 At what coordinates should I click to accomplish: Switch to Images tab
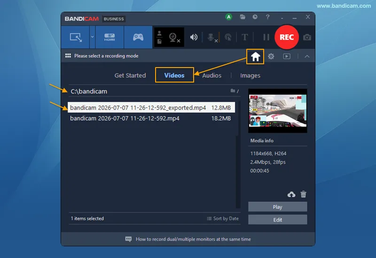(x=250, y=76)
